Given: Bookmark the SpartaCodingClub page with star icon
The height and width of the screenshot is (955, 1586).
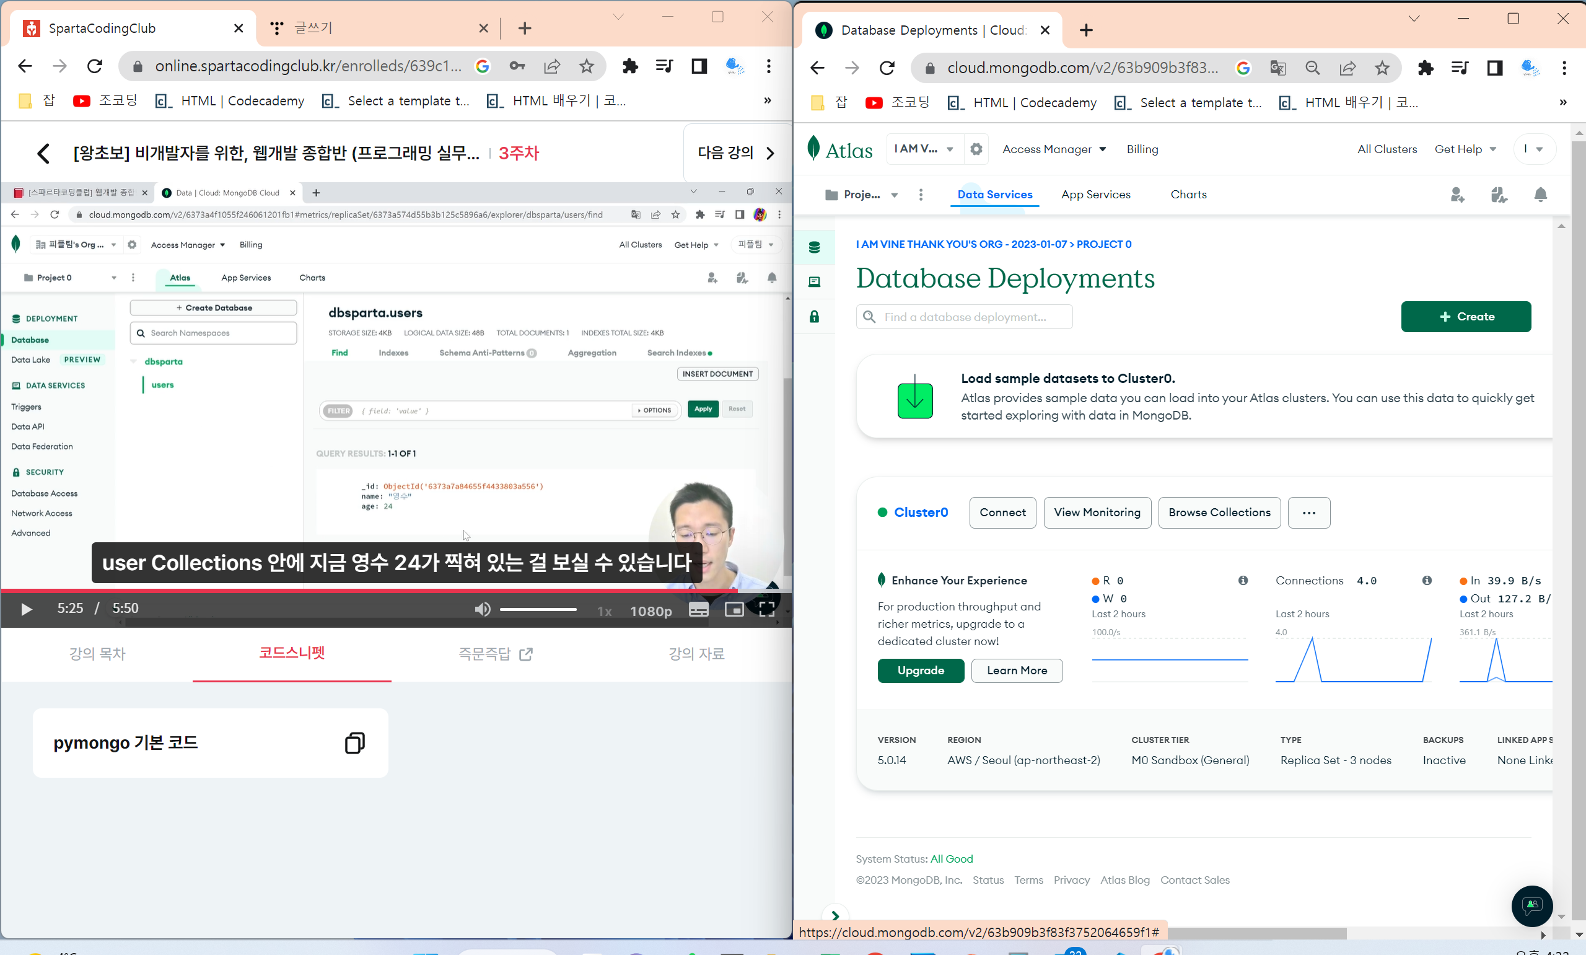Looking at the screenshot, I should 587,66.
